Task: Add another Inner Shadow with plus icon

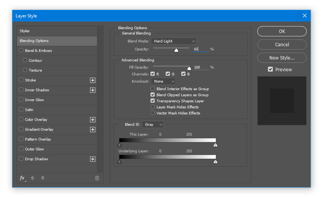Action: click(93, 90)
